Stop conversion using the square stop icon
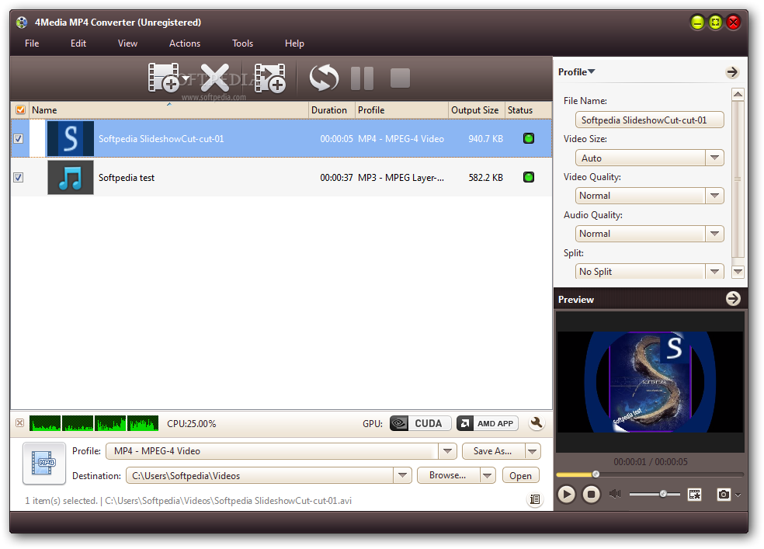Image resolution: width=764 pixels, height=549 pixels. point(400,78)
